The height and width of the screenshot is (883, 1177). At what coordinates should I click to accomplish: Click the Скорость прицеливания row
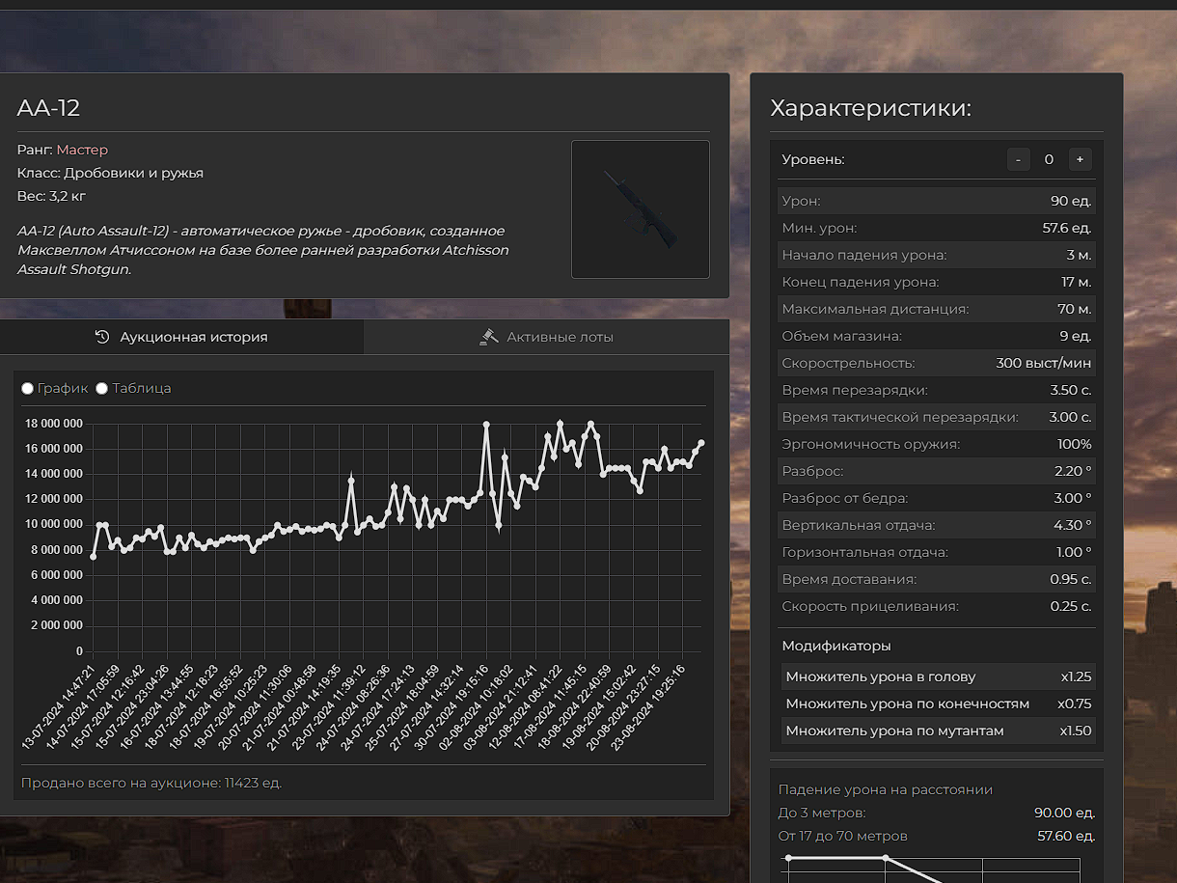point(937,606)
